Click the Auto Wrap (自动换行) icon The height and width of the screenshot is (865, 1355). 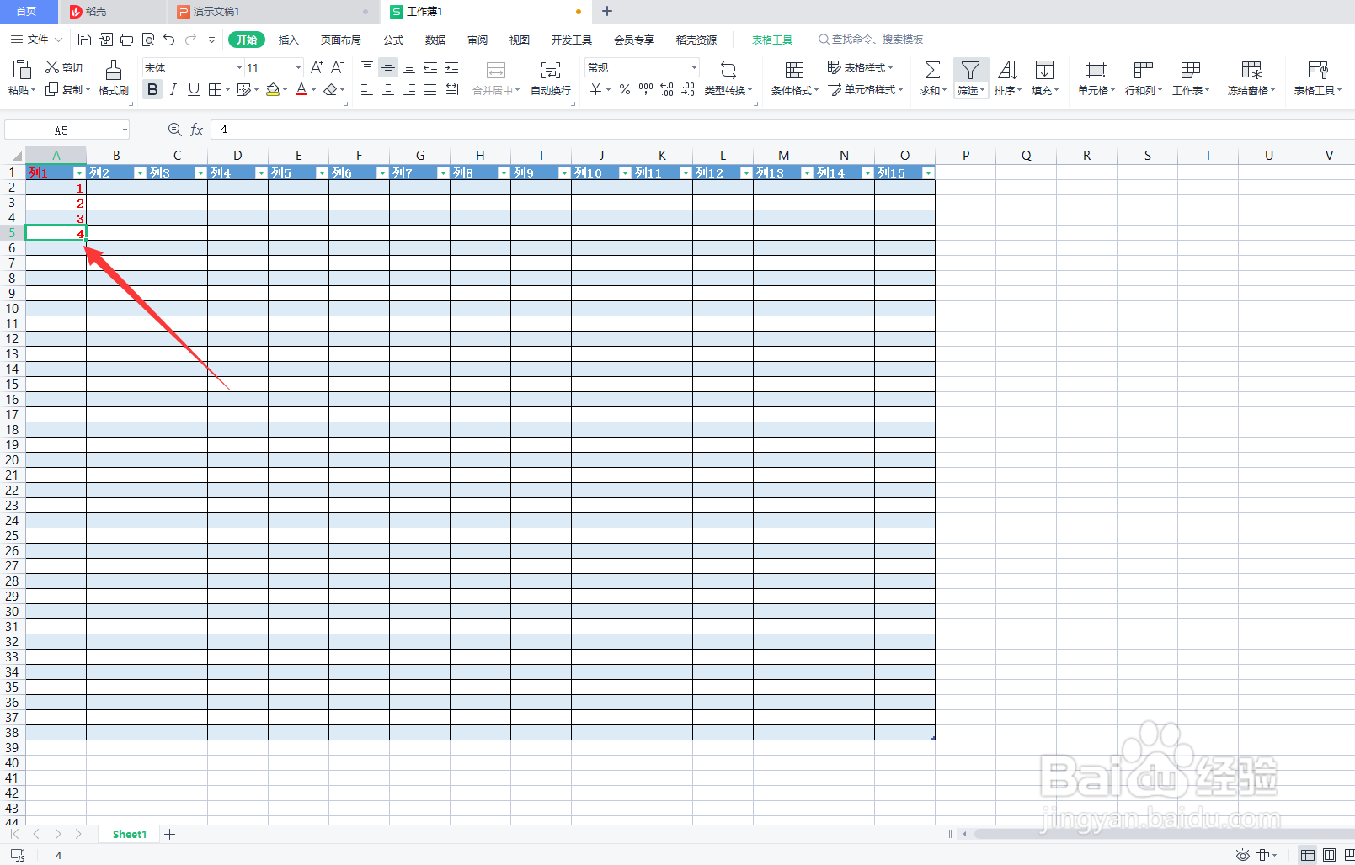coord(551,70)
